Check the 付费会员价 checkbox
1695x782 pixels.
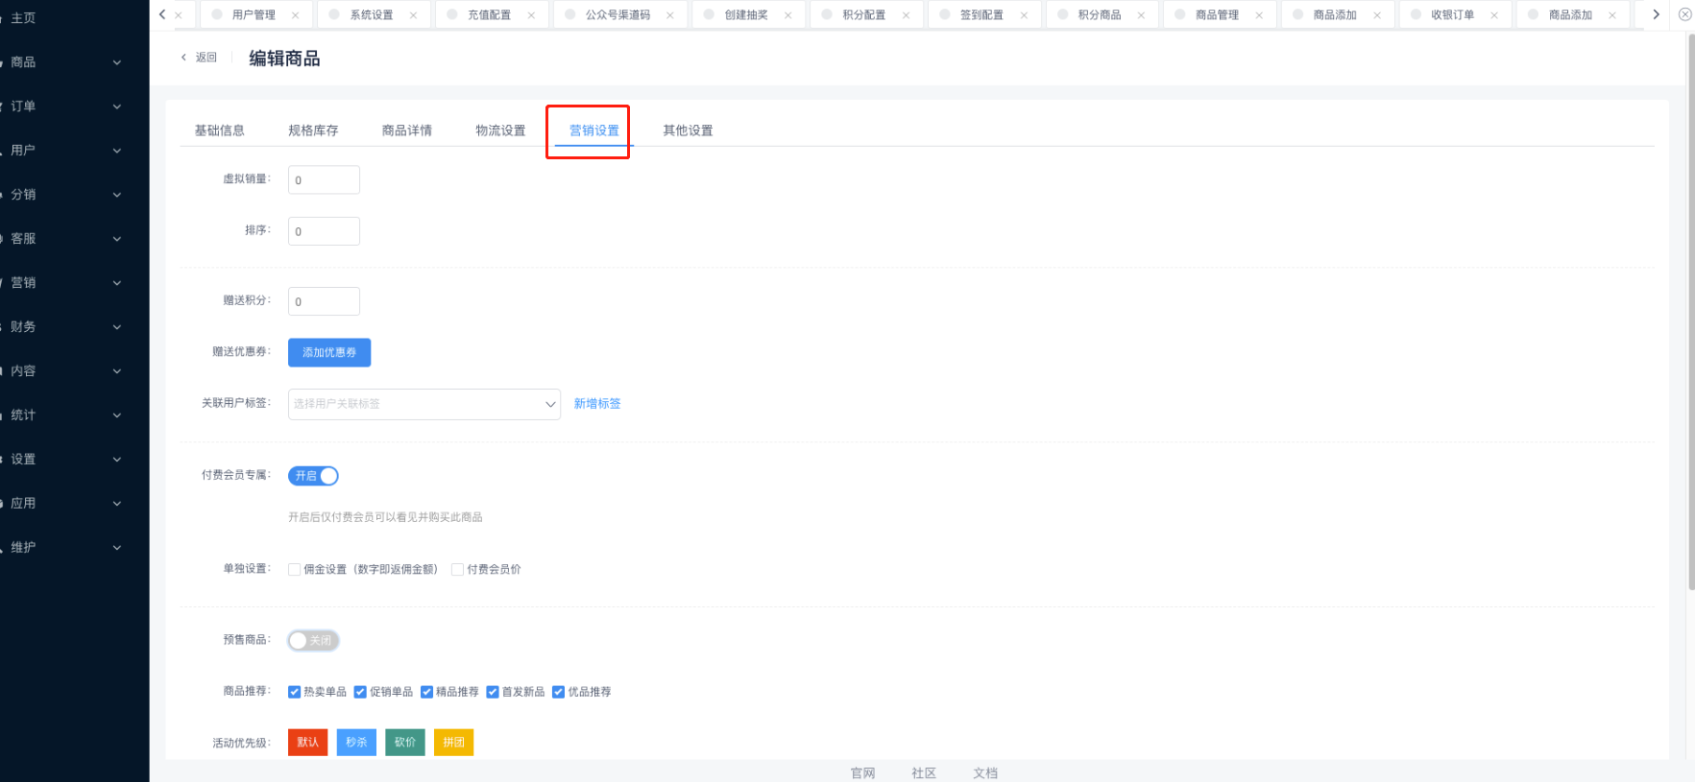[458, 570]
